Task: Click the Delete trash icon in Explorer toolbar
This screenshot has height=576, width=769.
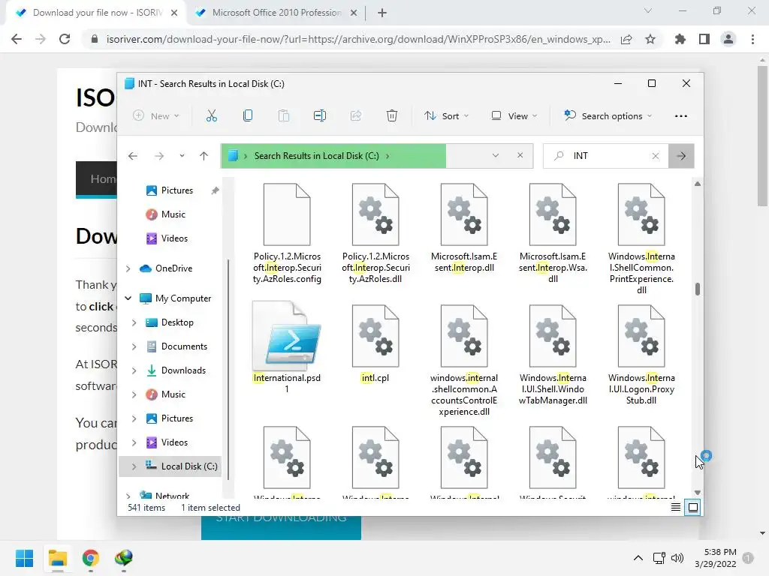Action: pos(392,116)
